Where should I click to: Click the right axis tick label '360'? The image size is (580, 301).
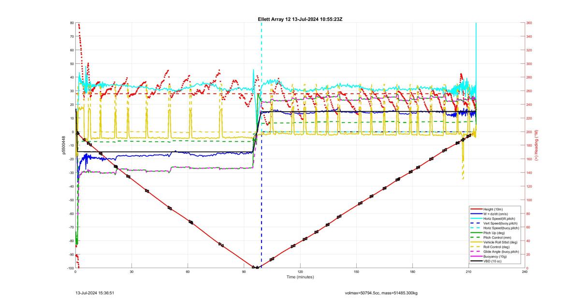coord(529,23)
